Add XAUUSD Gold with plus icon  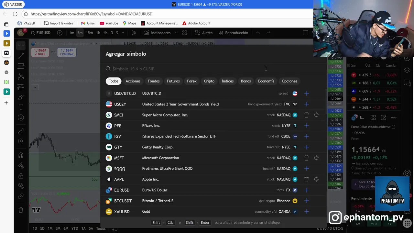[307, 212]
